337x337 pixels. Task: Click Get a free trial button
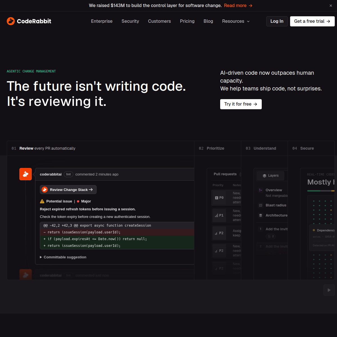click(312, 21)
